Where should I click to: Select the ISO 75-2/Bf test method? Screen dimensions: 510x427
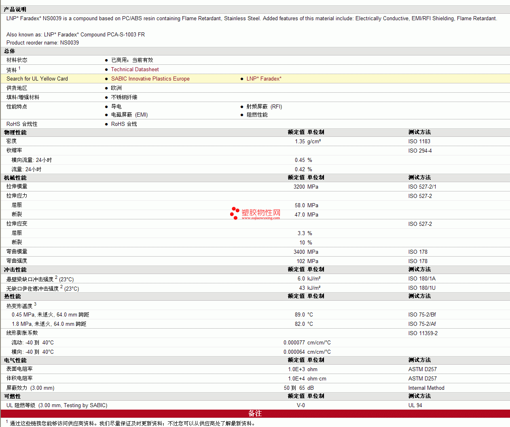(422, 315)
